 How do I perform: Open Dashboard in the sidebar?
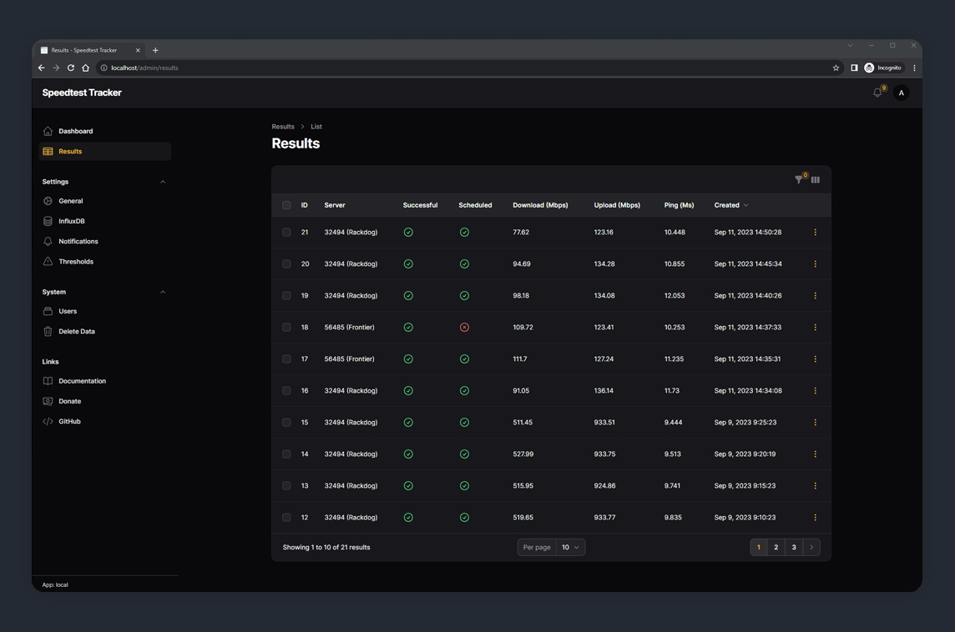click(104, 132)
